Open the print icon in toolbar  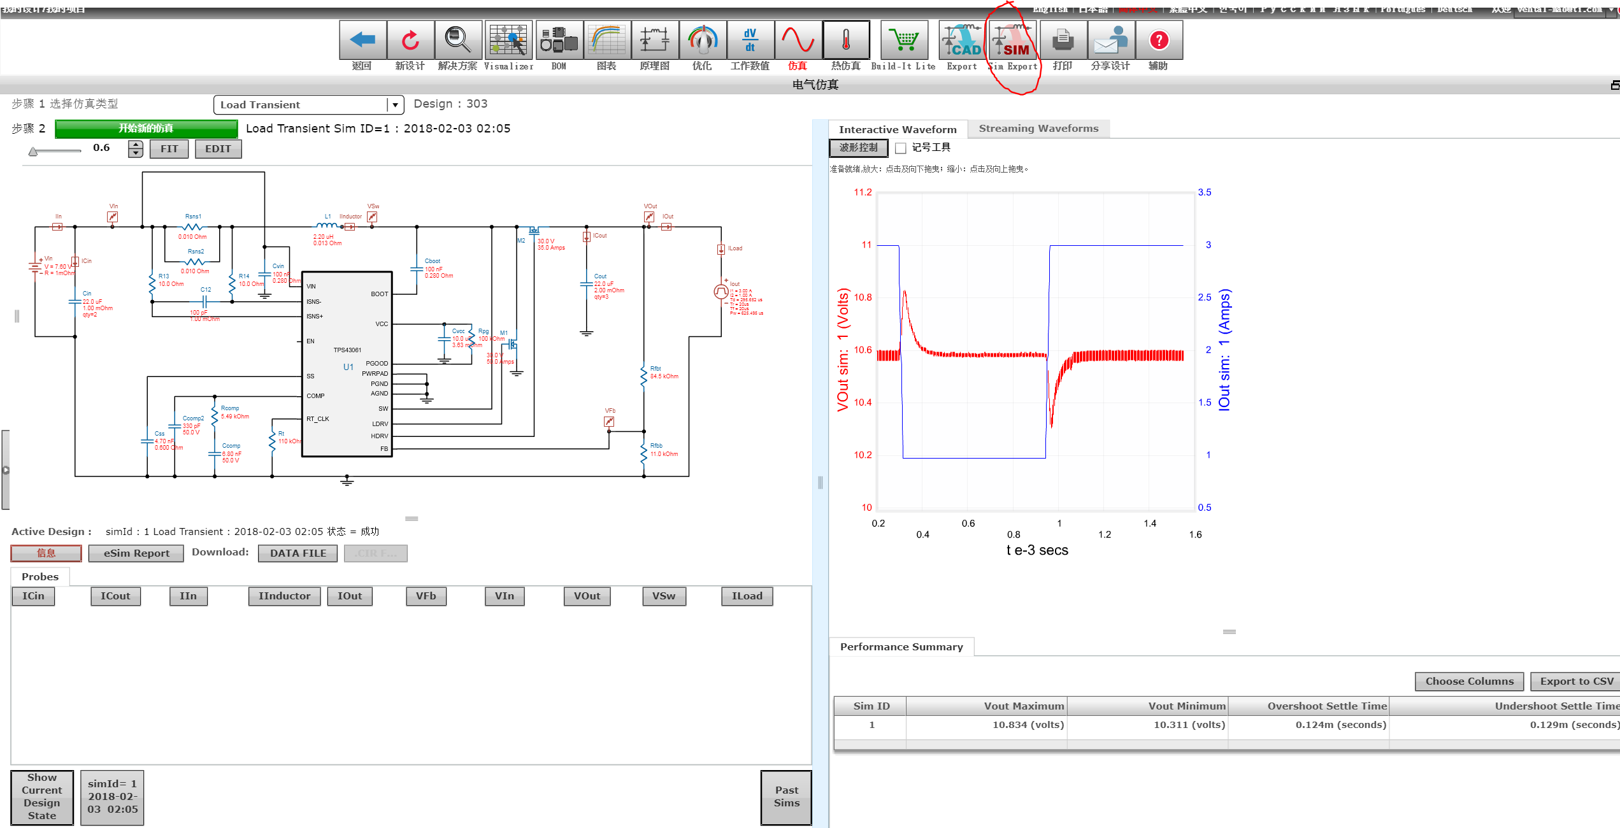[1063, 40]
